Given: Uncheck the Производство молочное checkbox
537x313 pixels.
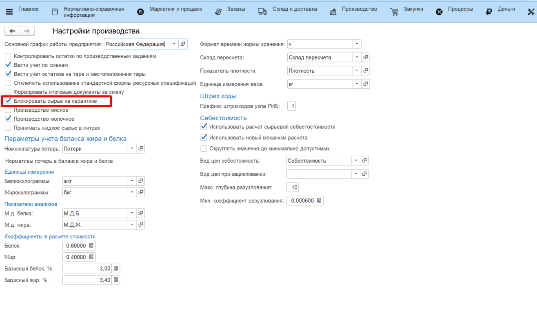Looking at the screenshot, I should coord(8,119).
